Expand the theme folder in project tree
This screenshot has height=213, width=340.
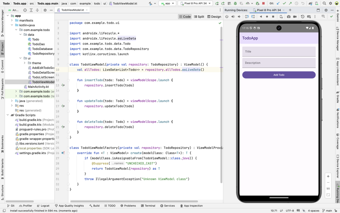pos(25,63)
